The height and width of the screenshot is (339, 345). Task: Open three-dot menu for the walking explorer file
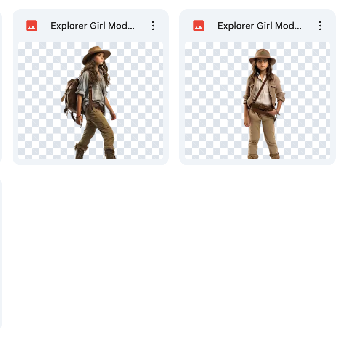click(x=153, y=26)
